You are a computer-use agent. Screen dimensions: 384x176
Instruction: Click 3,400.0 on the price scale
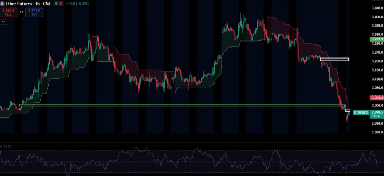point(377,17)
